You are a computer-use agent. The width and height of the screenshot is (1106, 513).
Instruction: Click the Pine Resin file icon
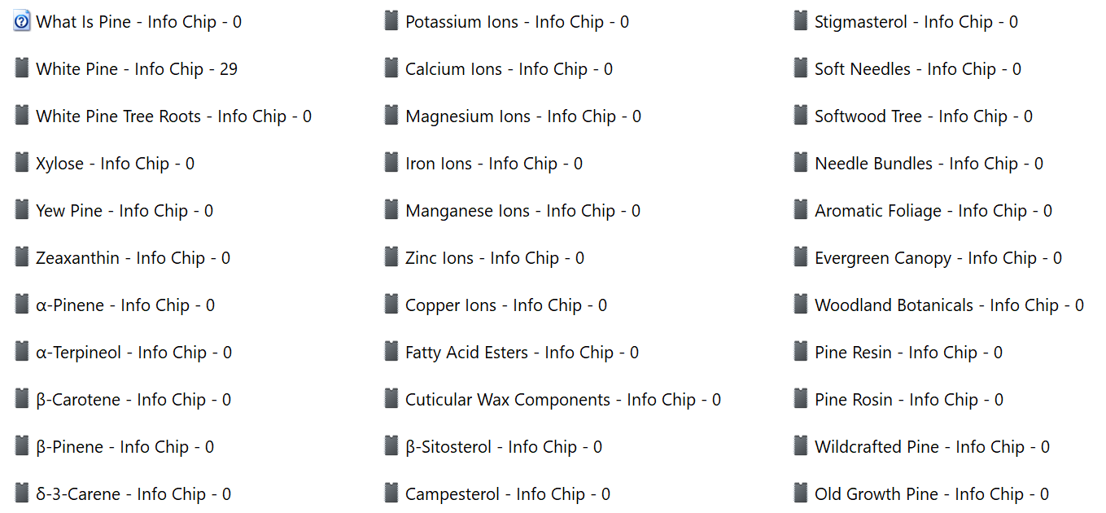point(801,352)
